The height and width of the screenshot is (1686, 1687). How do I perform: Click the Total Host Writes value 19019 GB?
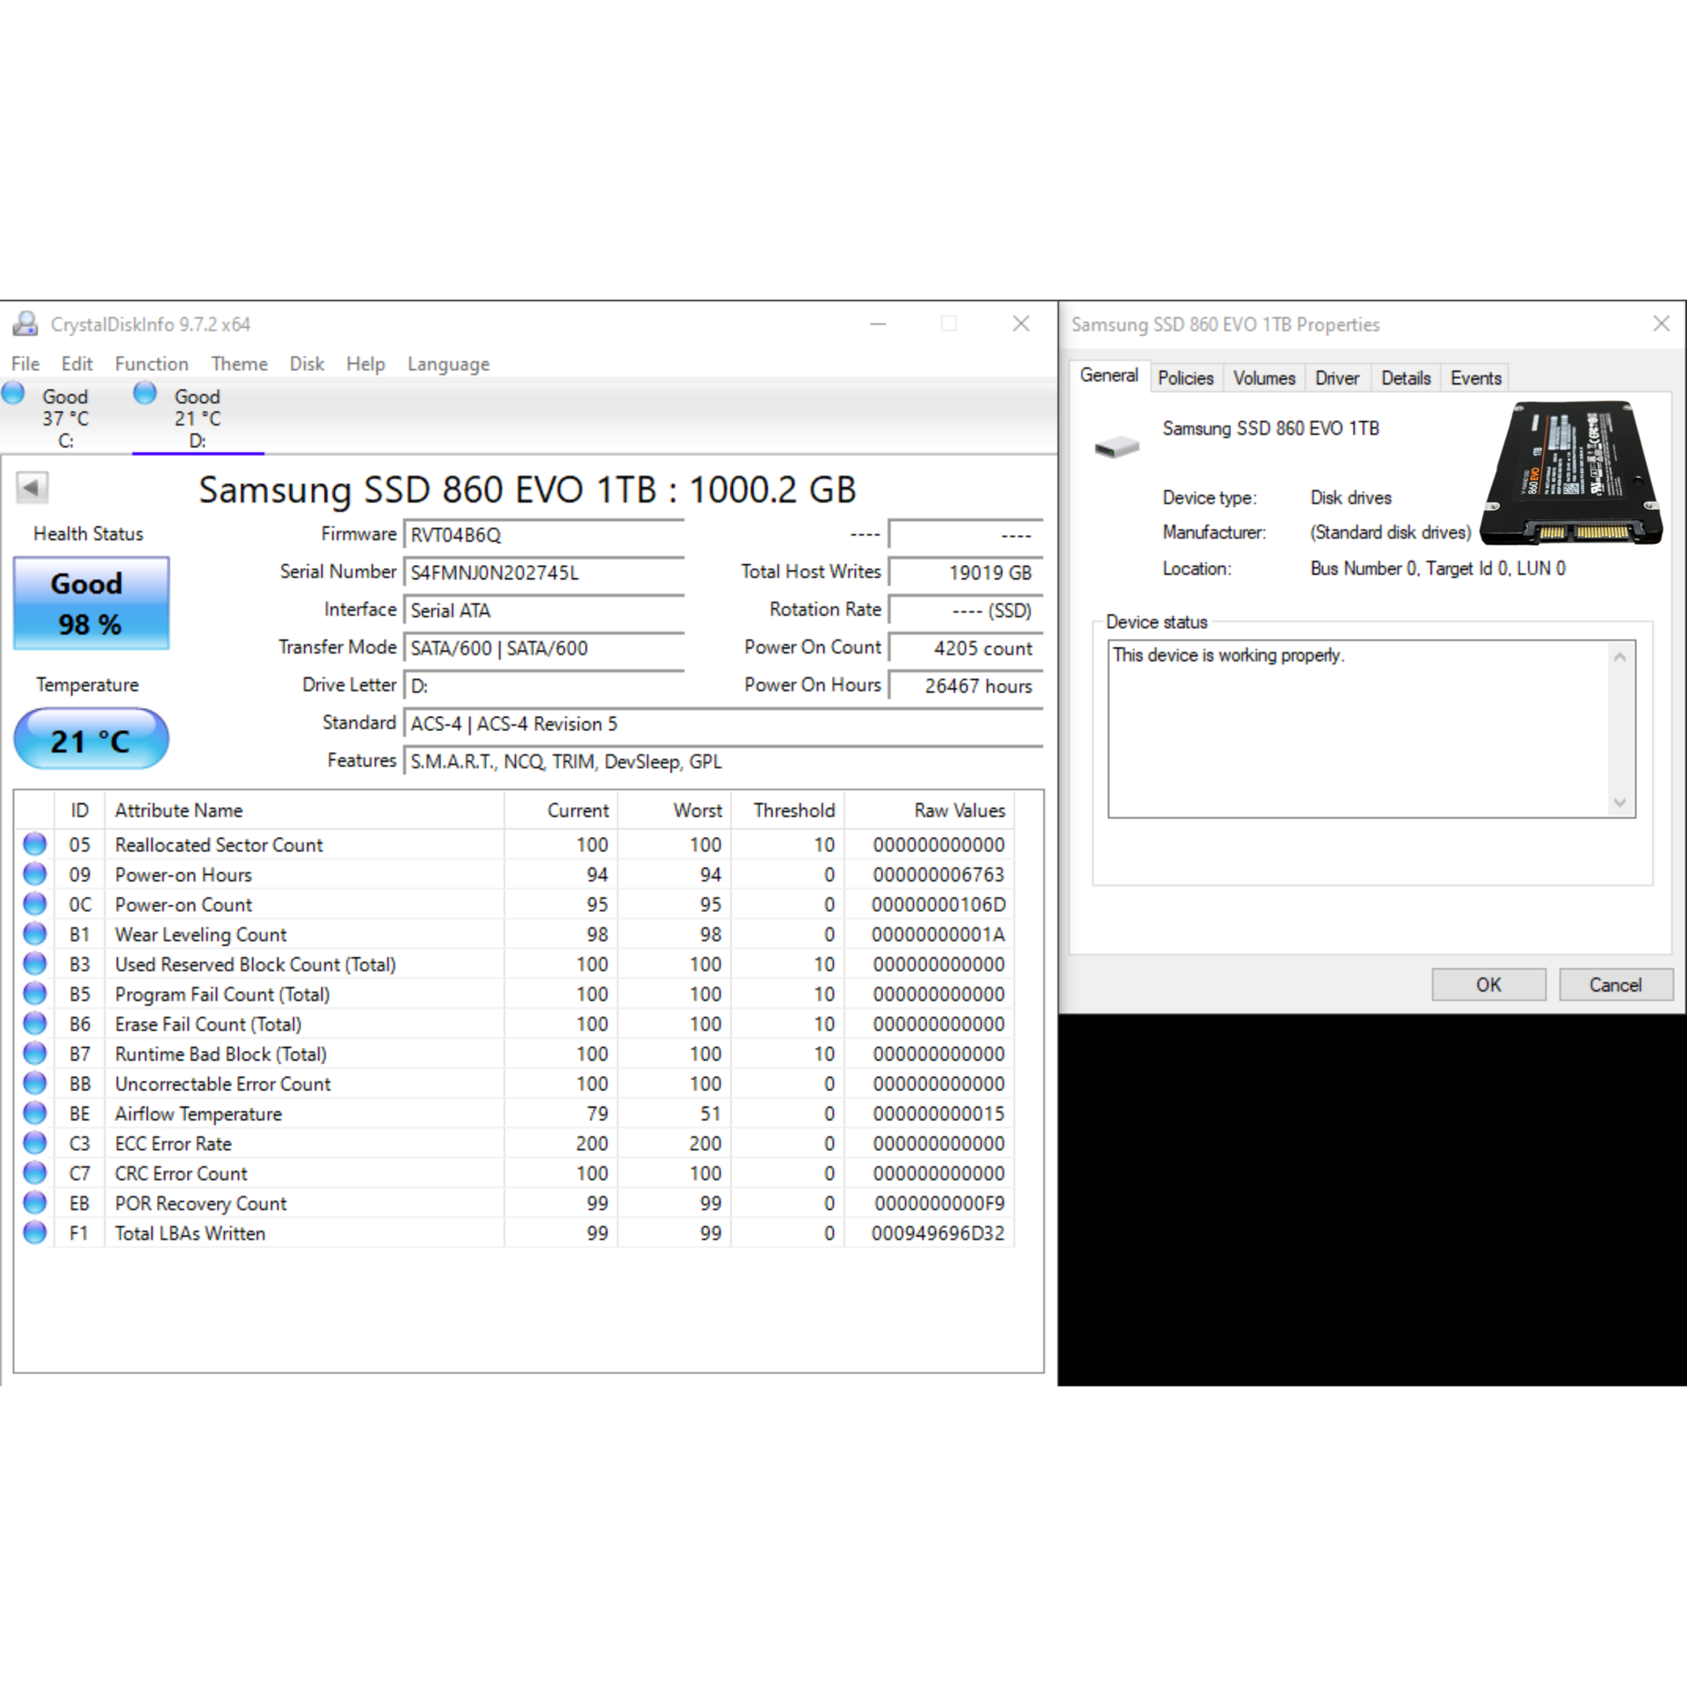[x=967, y=573]
